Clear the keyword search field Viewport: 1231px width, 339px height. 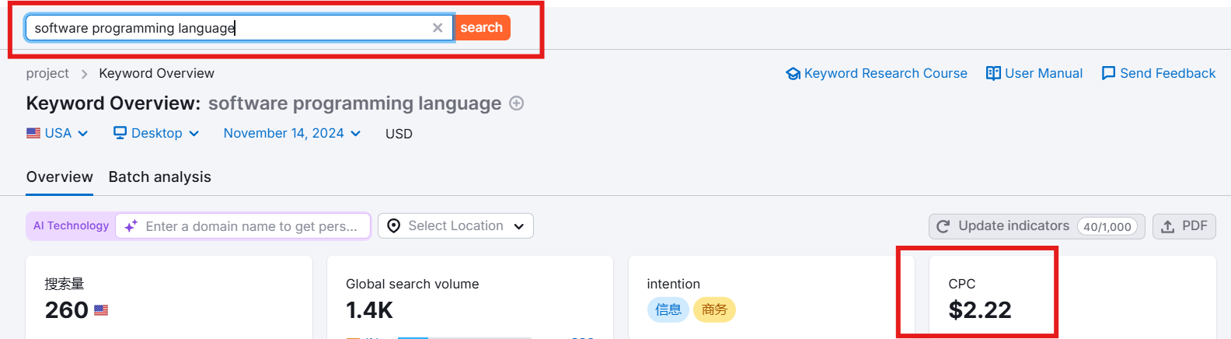tap(438, 28)
